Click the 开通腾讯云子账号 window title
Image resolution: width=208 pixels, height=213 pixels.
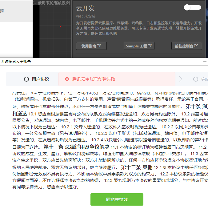point(16,62)
